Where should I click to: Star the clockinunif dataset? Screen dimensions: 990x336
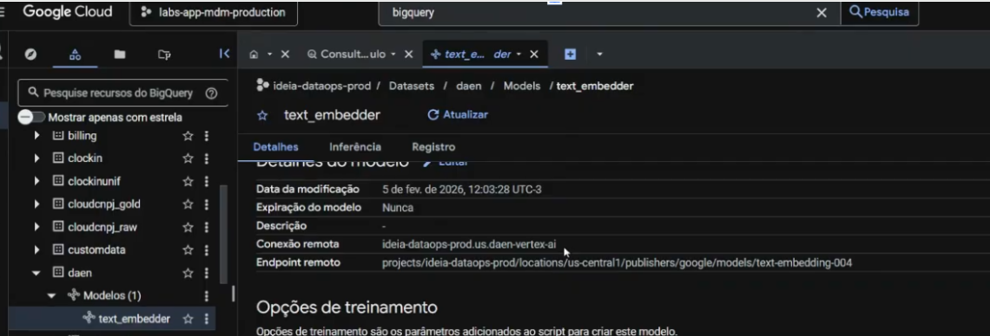(188, 181)
